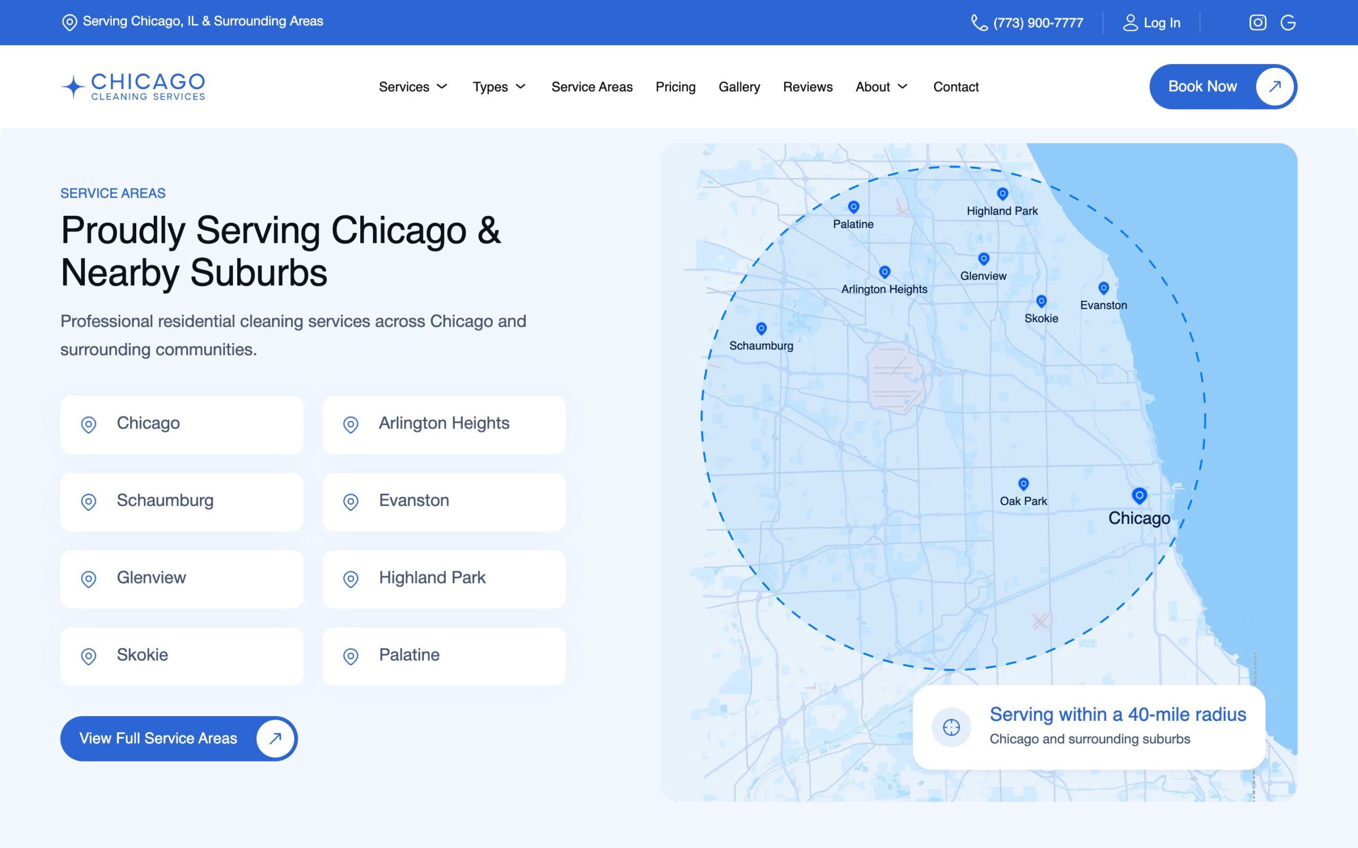This screenshot has height=848, width=1358.
Task: Click the phone icon beside (773) 900-7777
Action: point(979,22)
